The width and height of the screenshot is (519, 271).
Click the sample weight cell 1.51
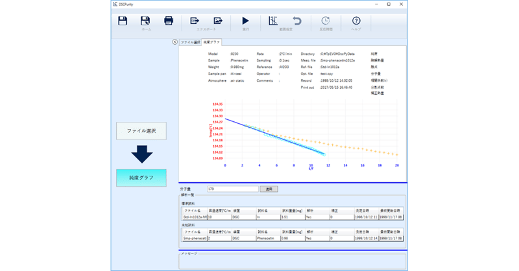coord(293,217)
